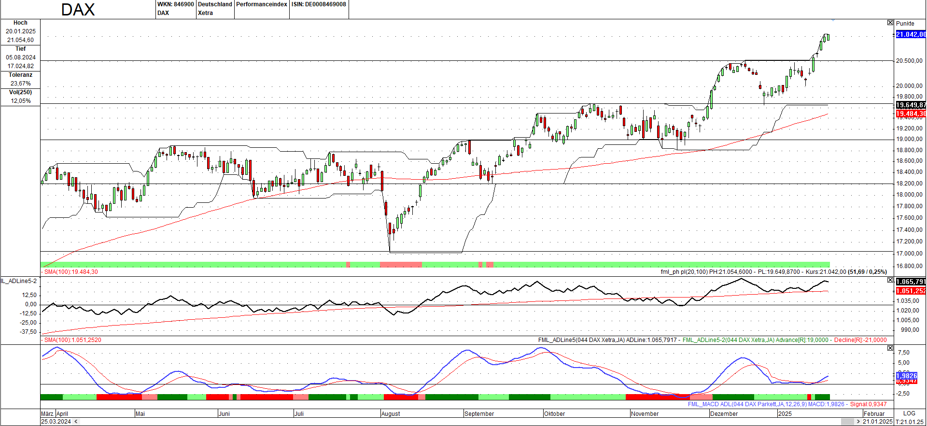
Task: Close the ADLine indicator panel
Action: click(890, 280)
